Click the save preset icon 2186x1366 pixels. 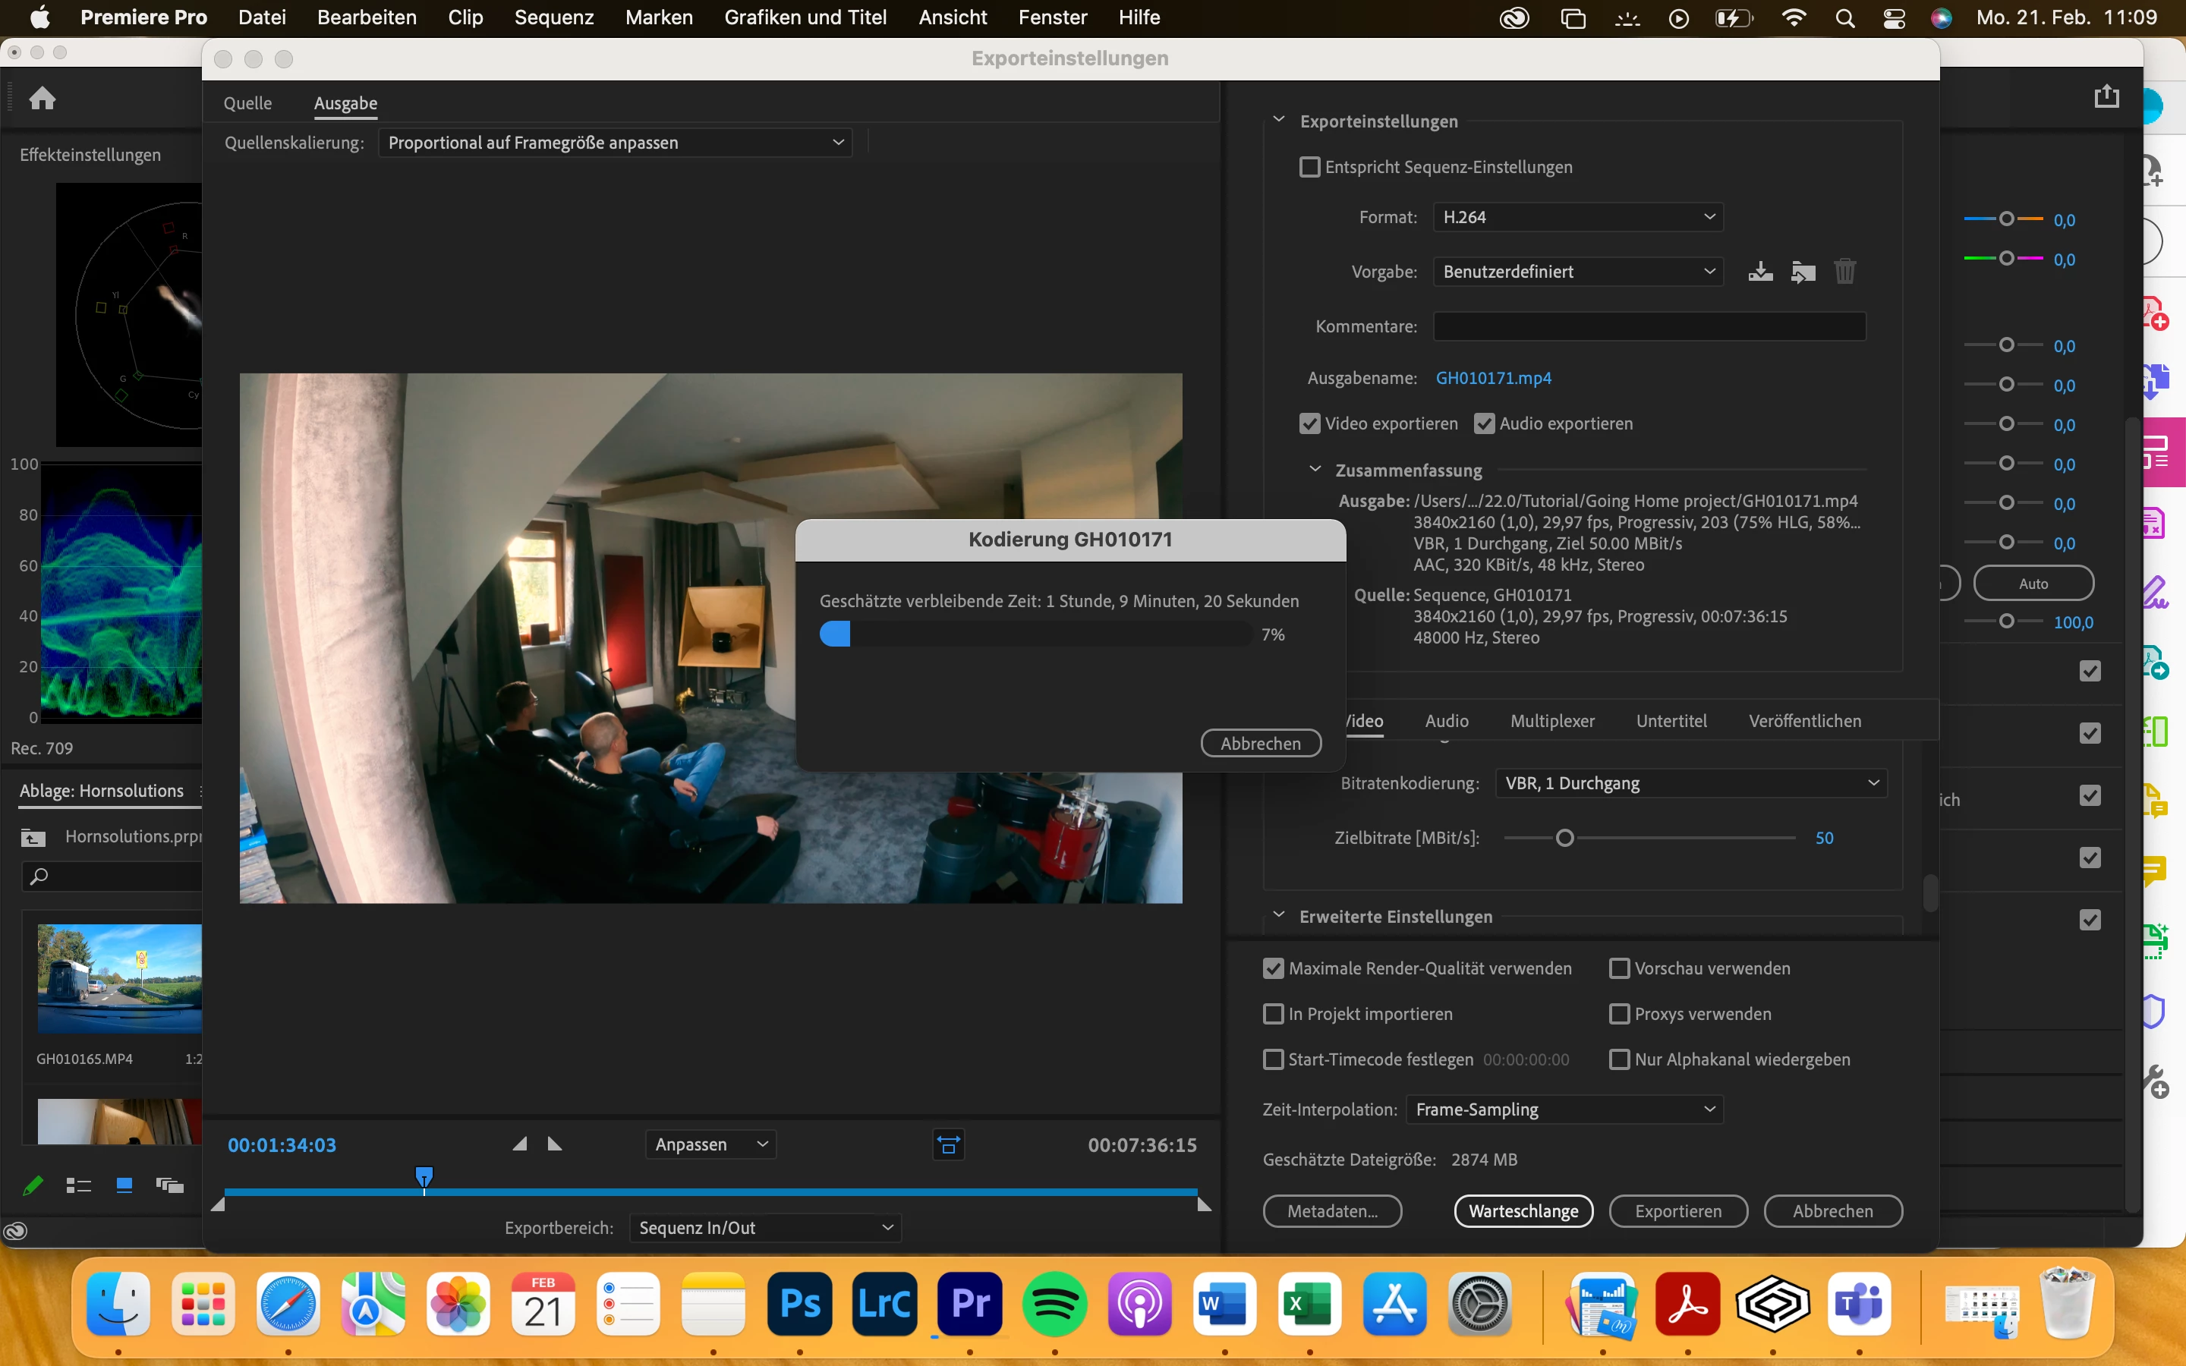coord(1759,271)
